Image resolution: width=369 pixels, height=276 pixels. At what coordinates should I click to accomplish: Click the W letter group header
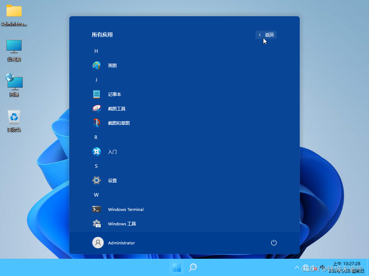coord(96,195)
